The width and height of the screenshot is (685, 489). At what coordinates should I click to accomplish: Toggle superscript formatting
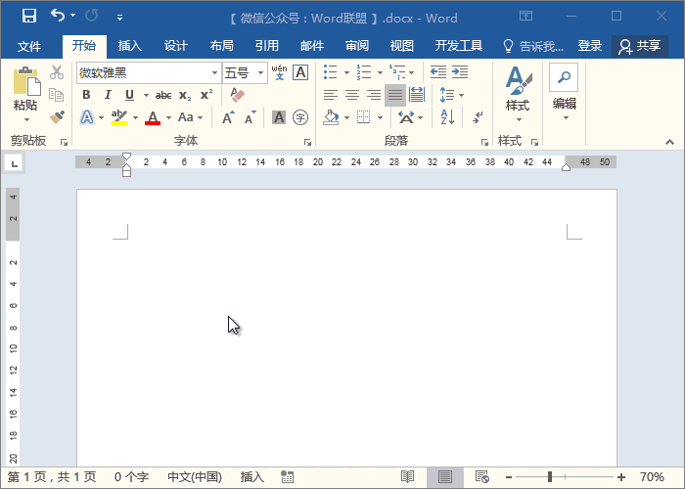205,95
